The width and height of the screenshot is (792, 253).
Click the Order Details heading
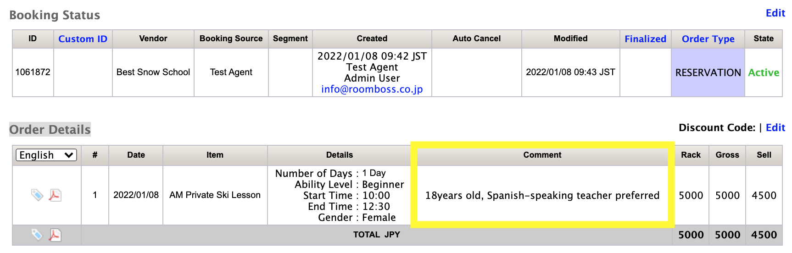coord(50,130)
